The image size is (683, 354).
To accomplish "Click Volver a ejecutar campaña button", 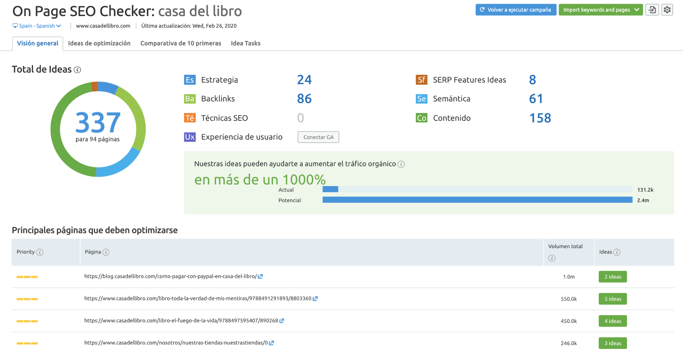I will coord(516,10).
